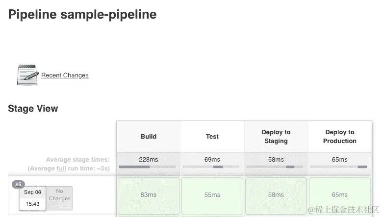Click the Pipeline sample-pipeline page title
Viewport: 382px width, 217px height.
[x=82, y=15]
